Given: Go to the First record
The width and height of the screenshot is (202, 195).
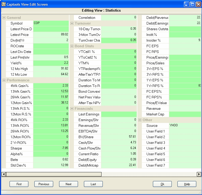Looking at the screenshot, I should click(x=19, y=184).
